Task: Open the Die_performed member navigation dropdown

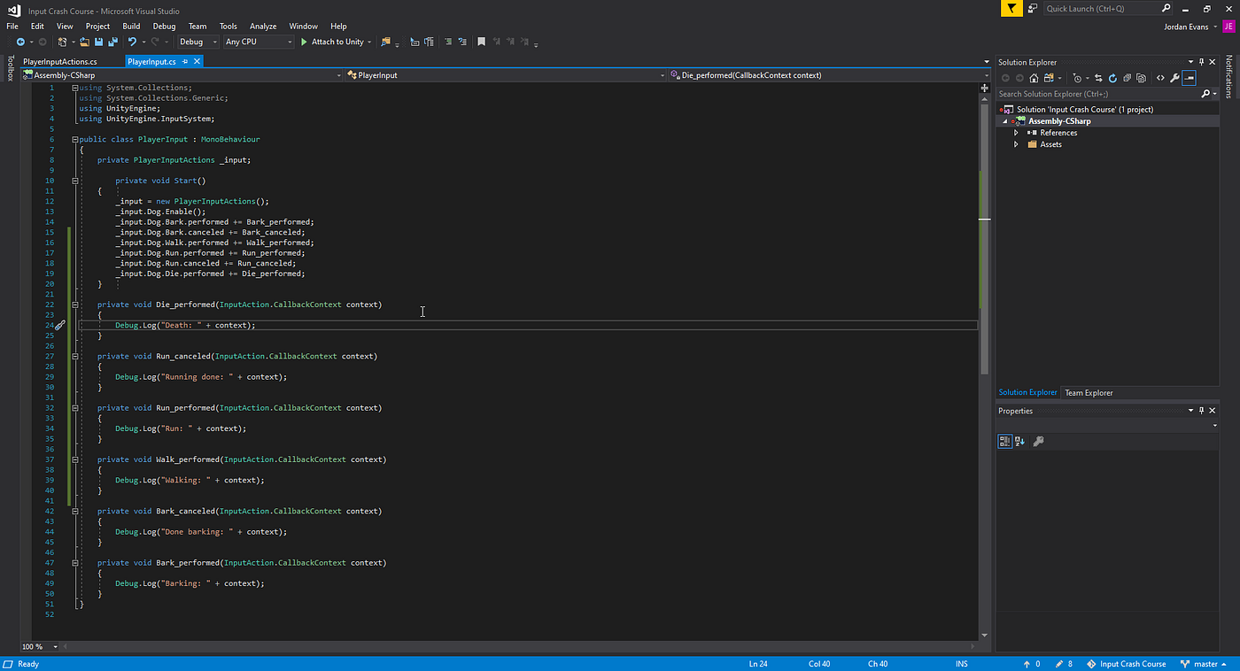Action: [x=828, y=75]
